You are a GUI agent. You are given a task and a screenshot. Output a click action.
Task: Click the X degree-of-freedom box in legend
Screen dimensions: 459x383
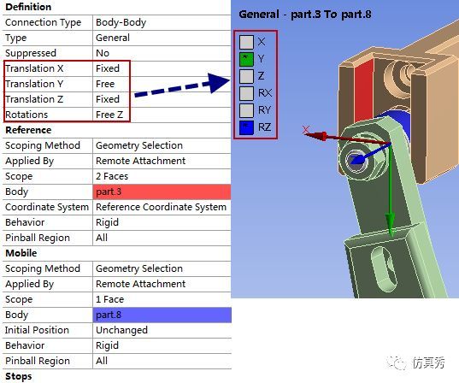(246, 42)
